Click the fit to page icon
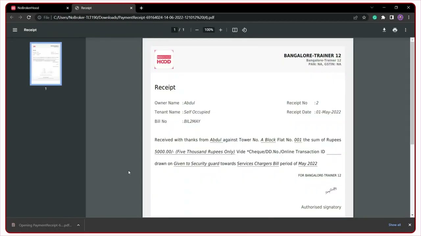The width and height of the screenshot is (421, 236). (x=235, y=30)
